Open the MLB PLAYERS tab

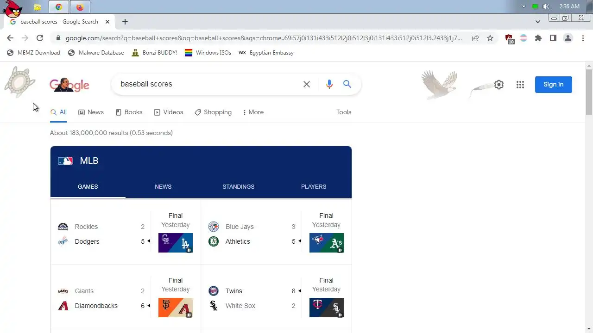314,187
